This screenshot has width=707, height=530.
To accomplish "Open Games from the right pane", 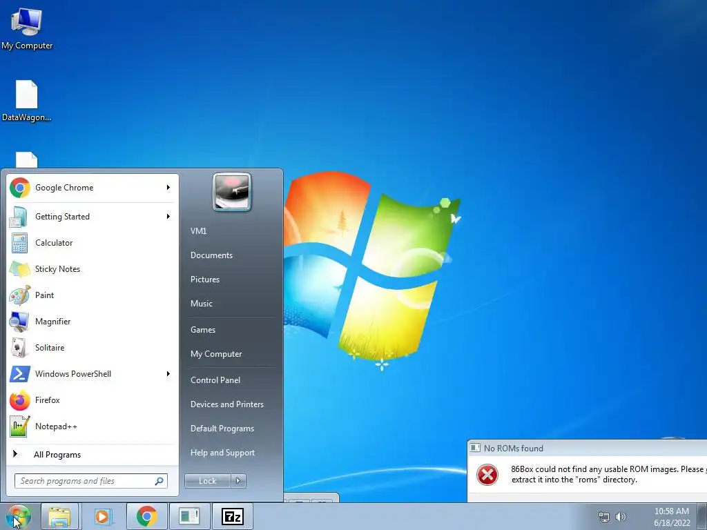I will [203, 330].
